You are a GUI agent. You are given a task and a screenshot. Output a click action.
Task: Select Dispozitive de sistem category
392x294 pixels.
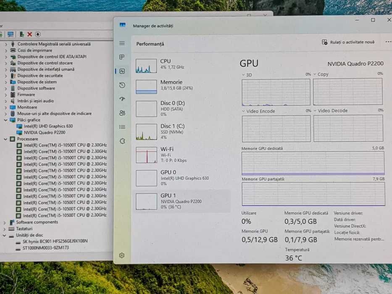point(37,82)
